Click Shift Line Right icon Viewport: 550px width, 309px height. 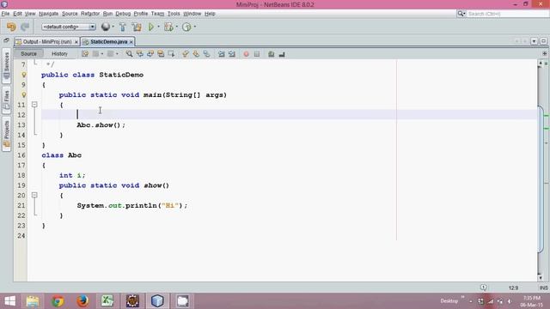click(x=232, y=54)
